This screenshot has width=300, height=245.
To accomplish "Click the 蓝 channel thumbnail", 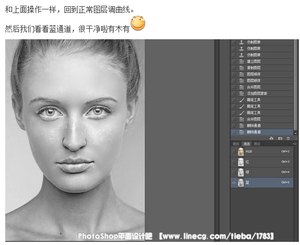I will (x=241, y=183).
